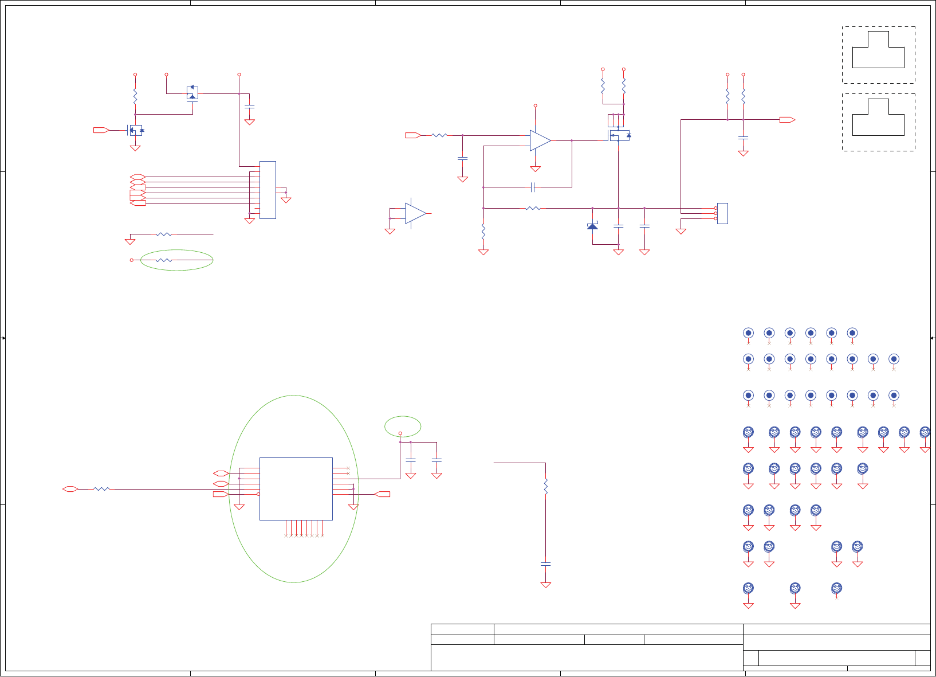Select the right resistor above the op-amp MOSFET
Viewport: 936px width, 677px height.
(624, 86)
